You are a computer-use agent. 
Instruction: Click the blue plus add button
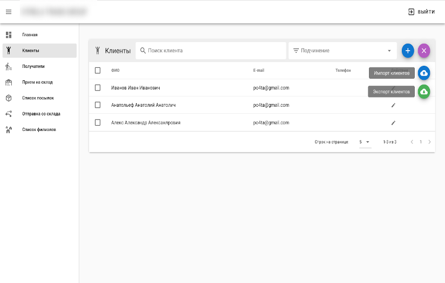408,51
